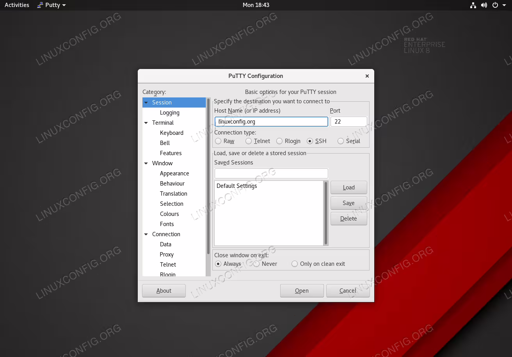The width and height of the screenshot is (512, 357).
Task: Open the Appearance settings category
Action: click(x=174, y=173)
